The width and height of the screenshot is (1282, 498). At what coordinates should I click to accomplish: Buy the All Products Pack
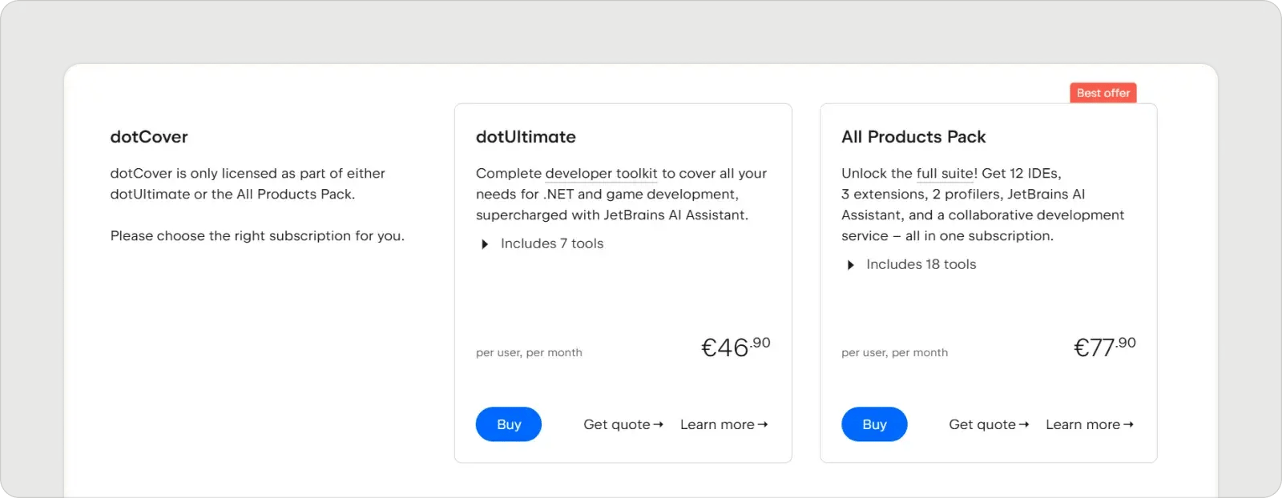pos(874,424)
